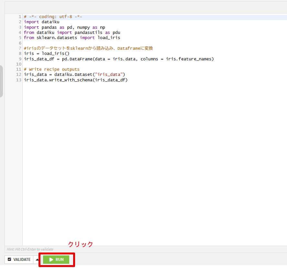This screenshot has width=287, height=268.
Task: Click line number 6 in the gutter
Action: (x=20, y=43)
